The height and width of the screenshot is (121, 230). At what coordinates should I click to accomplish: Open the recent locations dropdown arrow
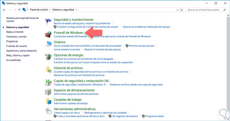15,10
